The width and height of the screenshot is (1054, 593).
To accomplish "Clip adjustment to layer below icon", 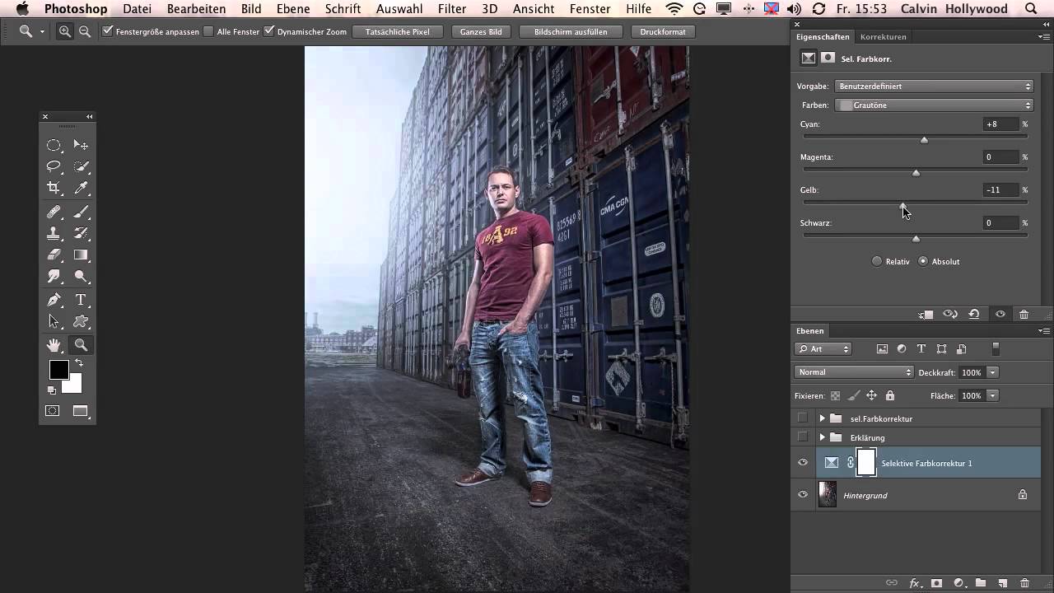I will coord(926,315).
